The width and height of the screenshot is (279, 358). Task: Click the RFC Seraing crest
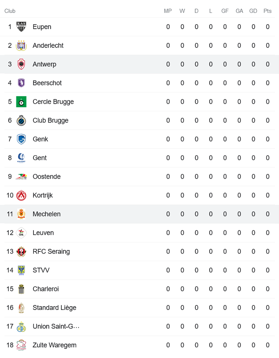[x=21, y=252]
